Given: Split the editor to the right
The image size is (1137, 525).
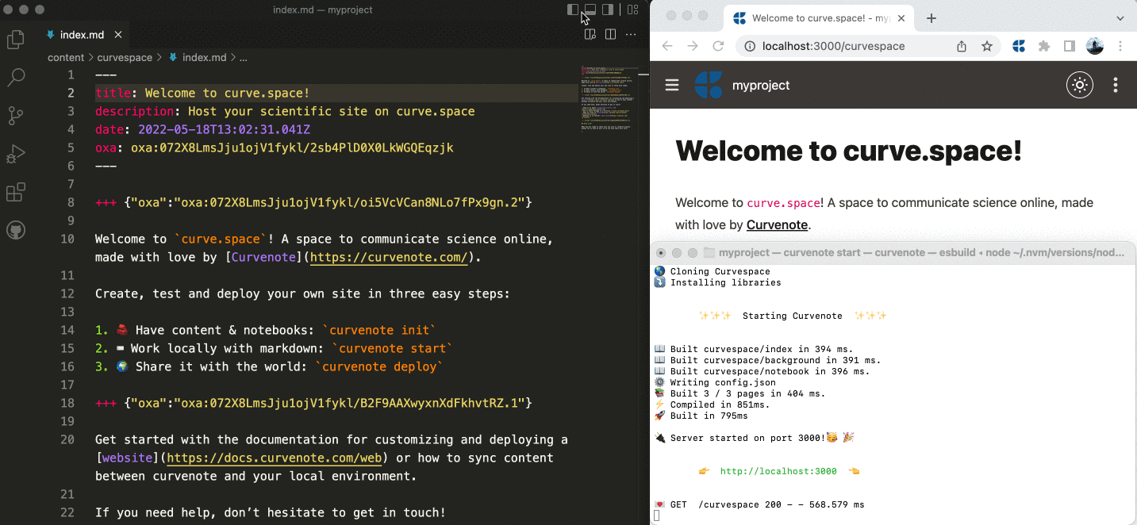Looking at the screenshot, I should pyautogui.click(x=610, y=34).
